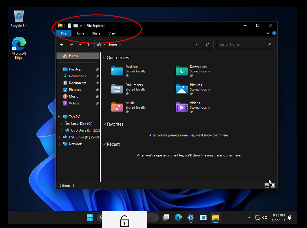The height and width of the screenshot is (228, 307).
Task: Open the View ribbon tab
Action: [112, 33]
